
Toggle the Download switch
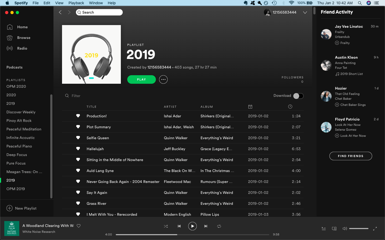pos(298,96)
